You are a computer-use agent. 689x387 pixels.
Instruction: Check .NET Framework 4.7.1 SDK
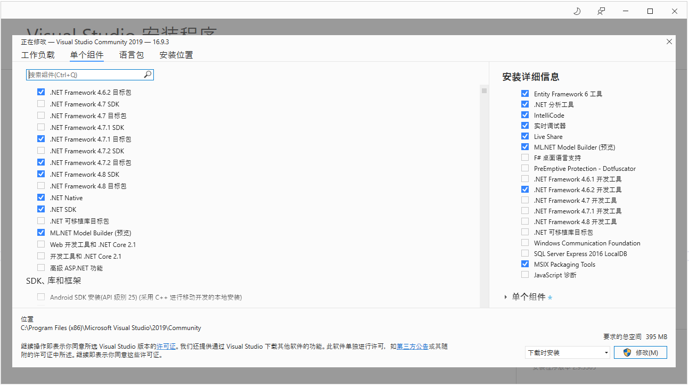click(x=41, y=127)
